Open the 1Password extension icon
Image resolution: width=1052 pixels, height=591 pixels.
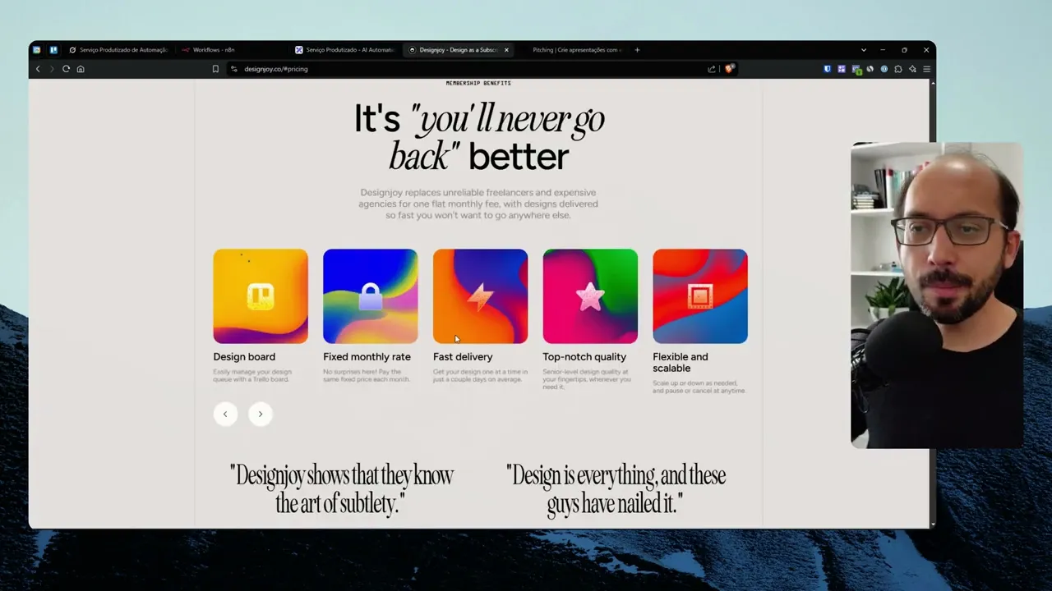(x=884, y=69)
